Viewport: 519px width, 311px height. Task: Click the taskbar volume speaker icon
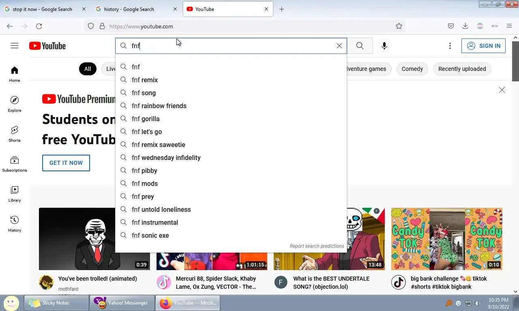tap(478, 303)
